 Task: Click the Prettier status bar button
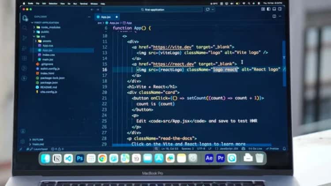[273, 149]
